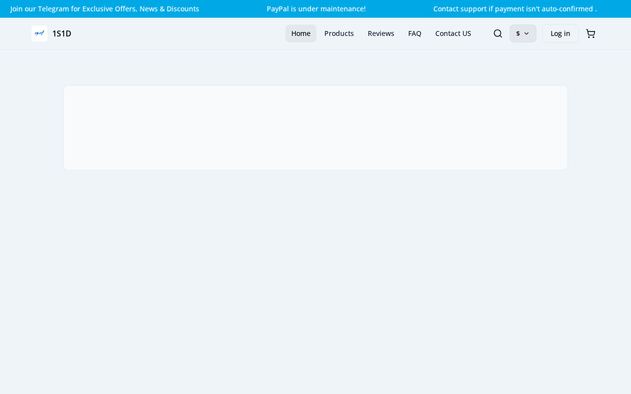Expand the $ currency dropdown
The height and width of the screenshot is (394, 631).
click(x=523, y=33)
